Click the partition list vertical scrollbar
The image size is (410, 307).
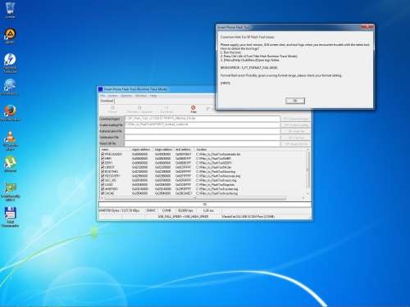click(307, 172)
